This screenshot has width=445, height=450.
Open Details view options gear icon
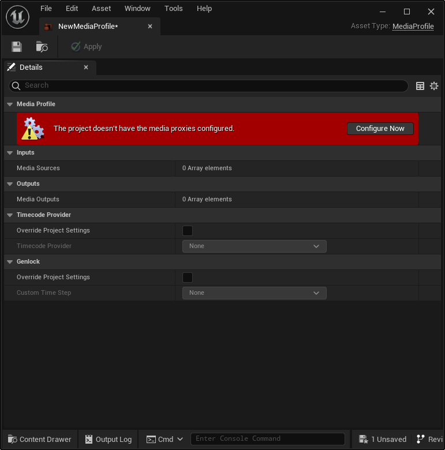point(434,86)
